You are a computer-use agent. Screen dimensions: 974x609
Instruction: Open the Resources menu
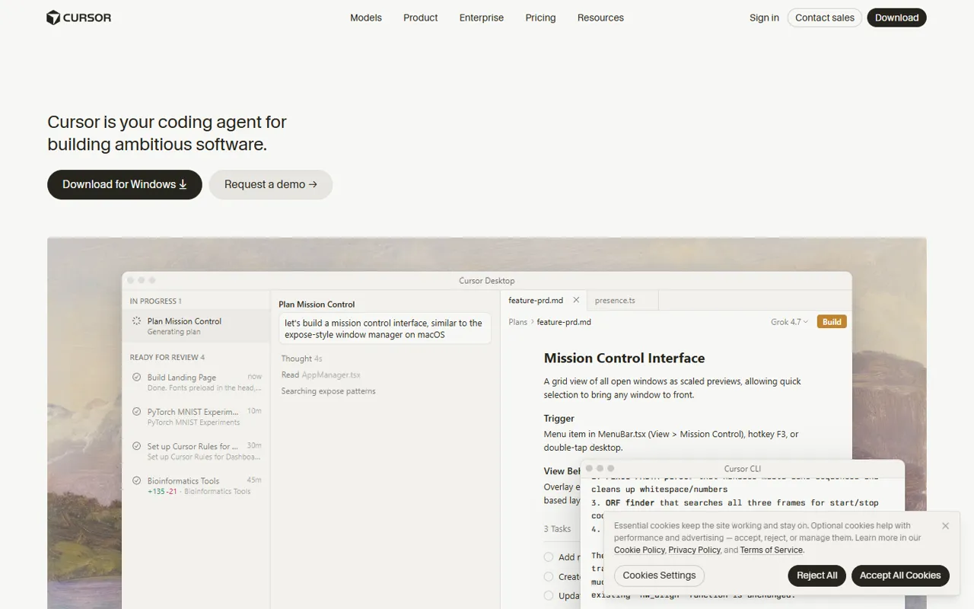(x=600, y=18)
